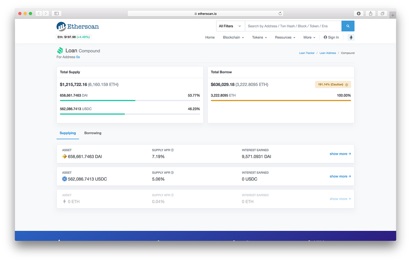
Task: Expand the Blockchain menu
Action: (x=233, y=37)
